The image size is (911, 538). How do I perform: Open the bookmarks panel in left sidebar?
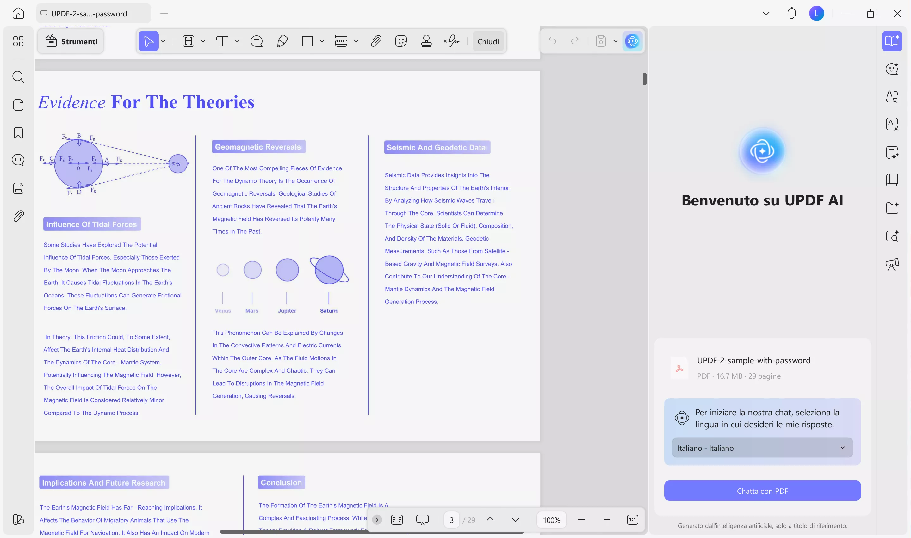pos(18,133)
